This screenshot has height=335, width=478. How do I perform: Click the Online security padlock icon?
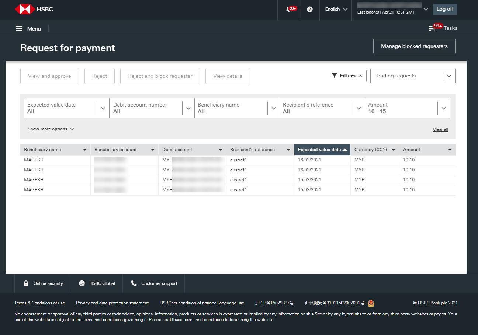[26, 283]
